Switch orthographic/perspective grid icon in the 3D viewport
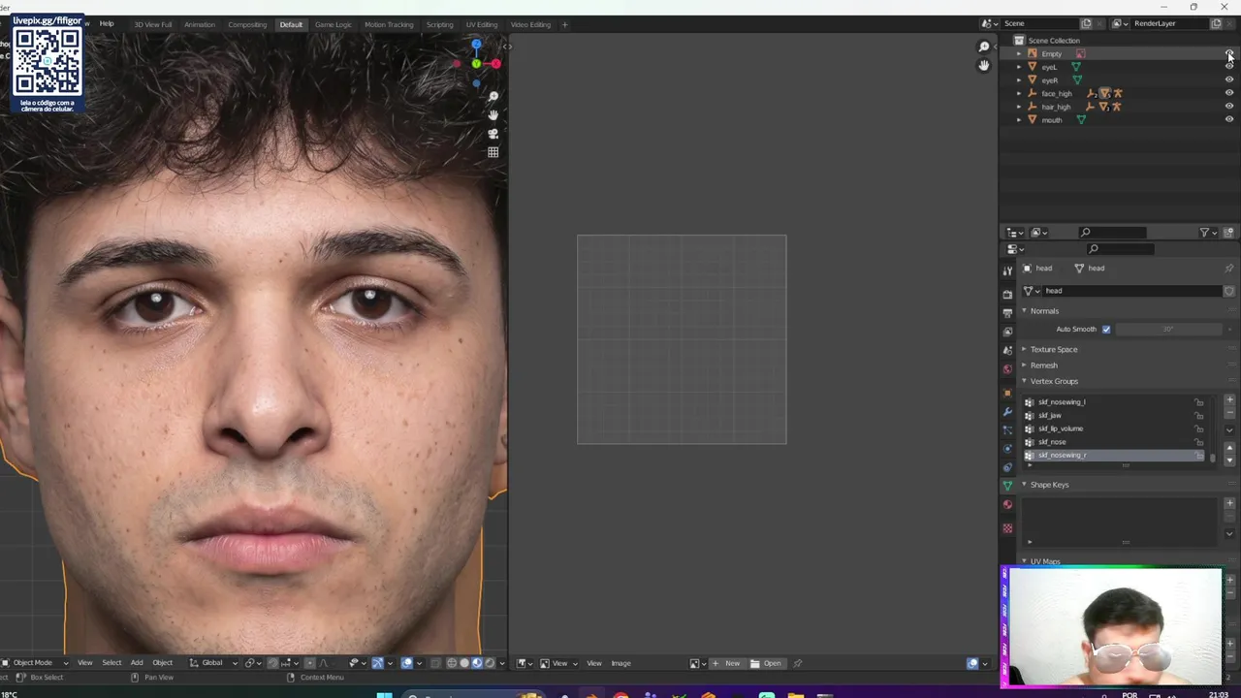Screen dimensions: 1241x698 point(493,152)
